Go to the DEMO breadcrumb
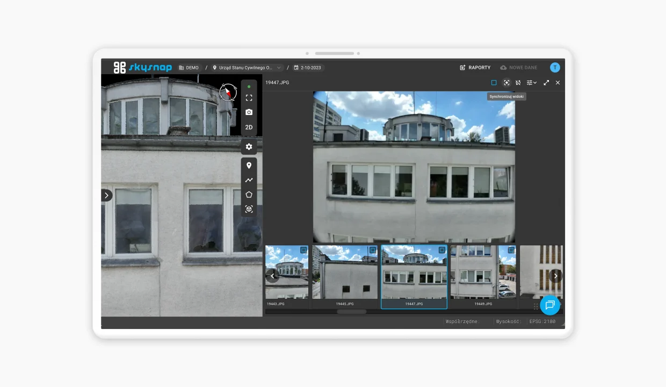The width and height of the screenshot is (666, 387). coord(189,68)
